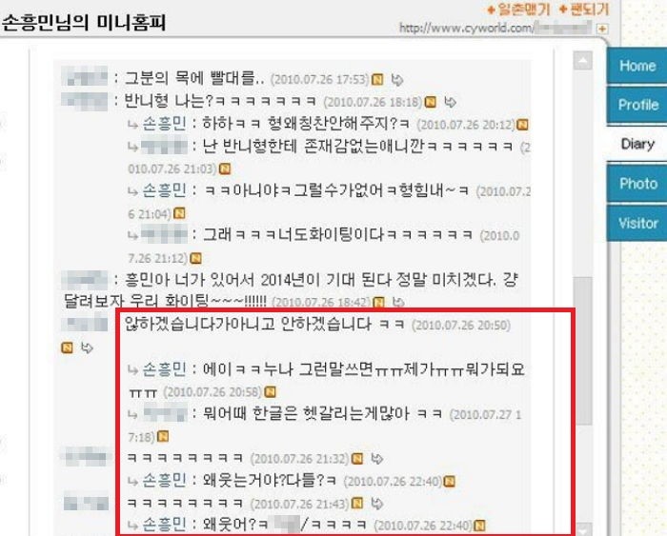Click the 일촌맺기 link

[x=518, y=10]
